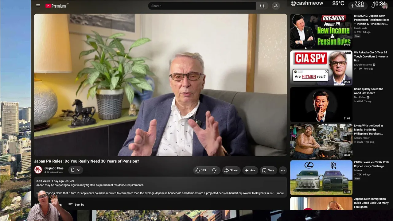This screenshot has height=221, width=393.
Task: Save video to a playlist
Action: point(268,170)
